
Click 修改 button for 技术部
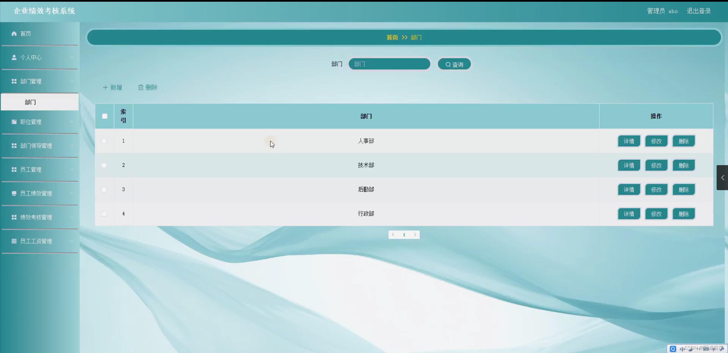[656, 165]
